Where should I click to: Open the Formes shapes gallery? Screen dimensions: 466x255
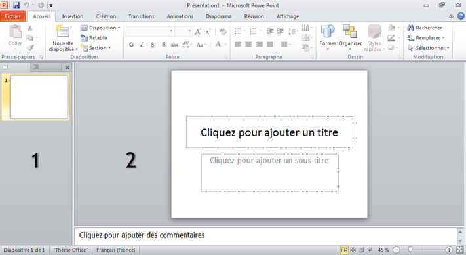coord(328,37)
